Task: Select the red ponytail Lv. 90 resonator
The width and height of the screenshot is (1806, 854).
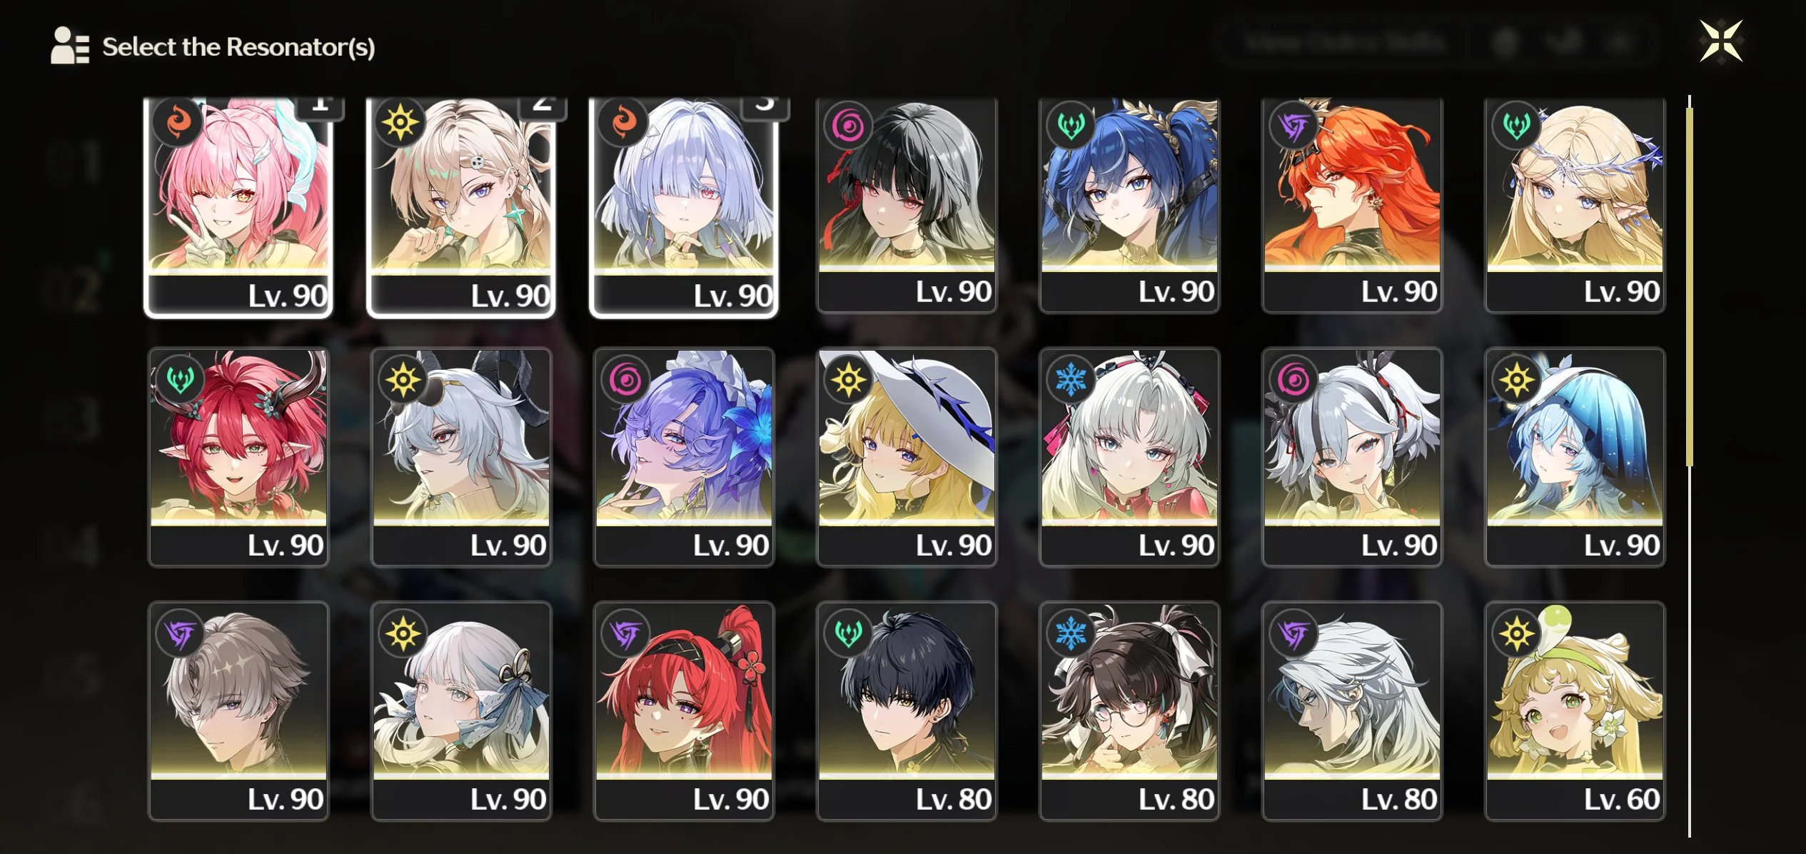Action: point(684,711)
